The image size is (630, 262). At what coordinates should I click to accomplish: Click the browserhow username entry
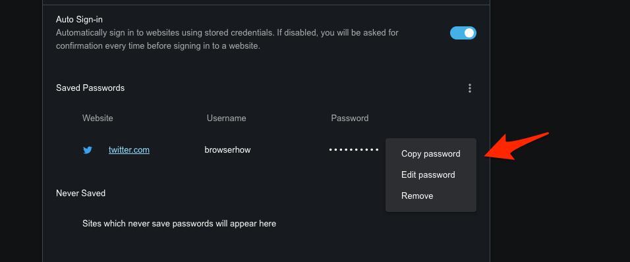tap(227, 149)
